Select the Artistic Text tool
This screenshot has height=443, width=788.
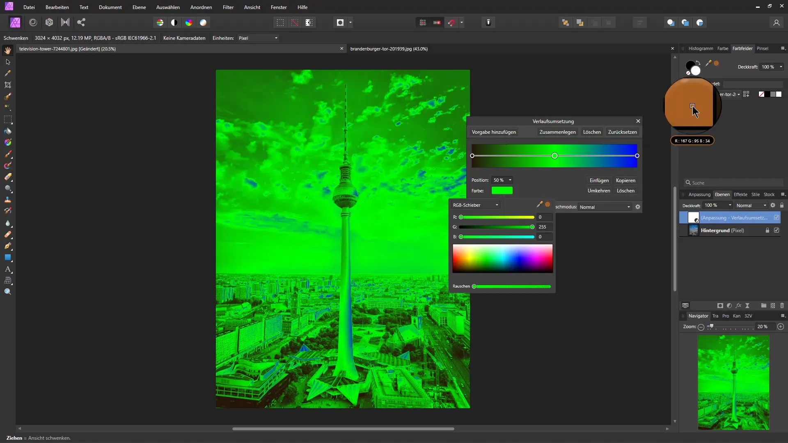click(x=8, y=269)
